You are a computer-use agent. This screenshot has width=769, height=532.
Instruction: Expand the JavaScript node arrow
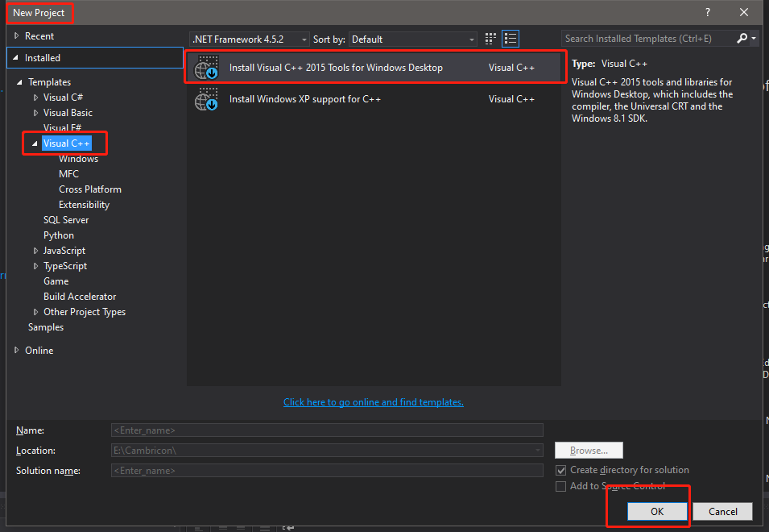pyautogui.click(x=35, y=251)
